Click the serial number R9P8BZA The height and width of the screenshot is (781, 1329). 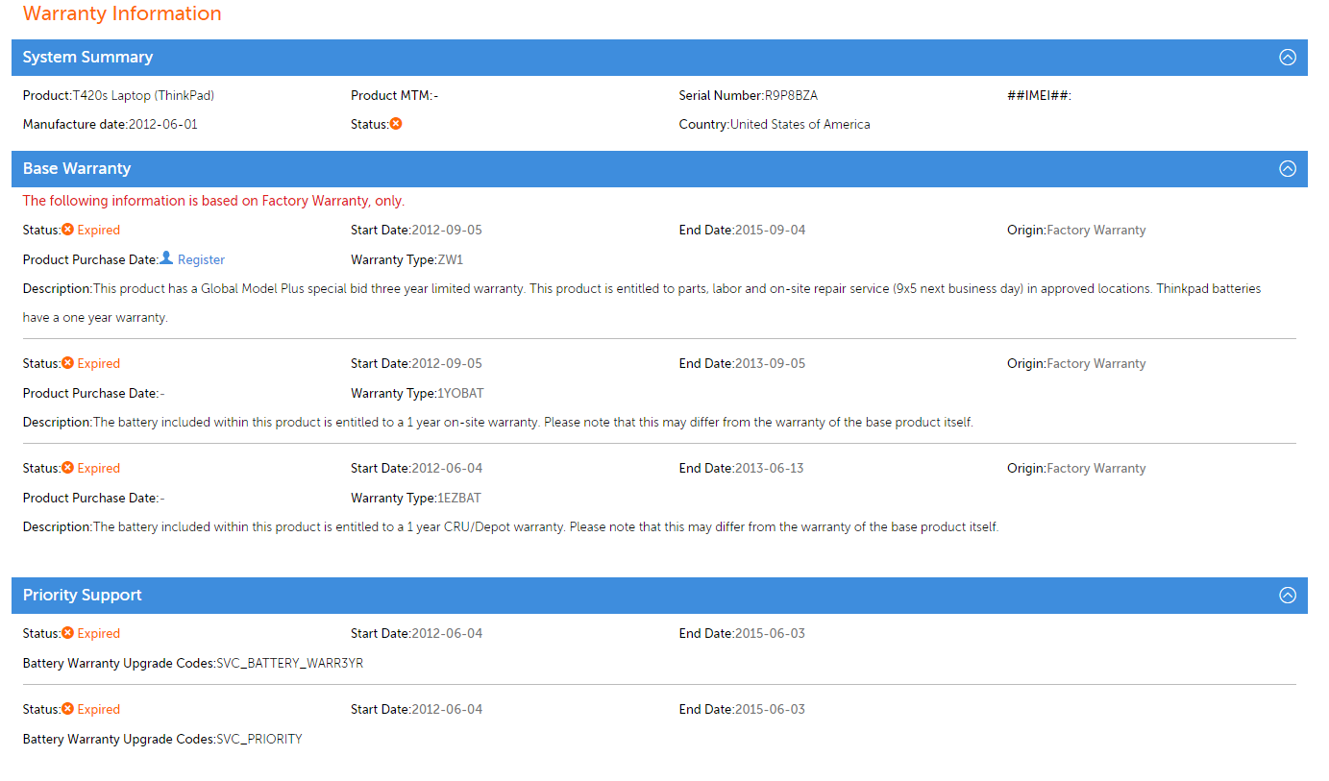(791, 95)
